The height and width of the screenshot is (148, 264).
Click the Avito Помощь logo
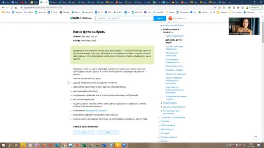[81, 18]
